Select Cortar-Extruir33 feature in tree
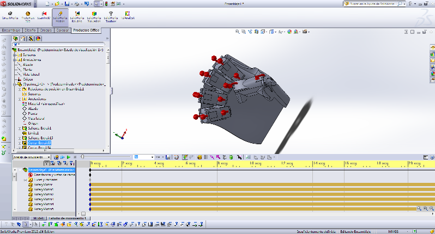 pyautogui.click(x=38, y=143)
